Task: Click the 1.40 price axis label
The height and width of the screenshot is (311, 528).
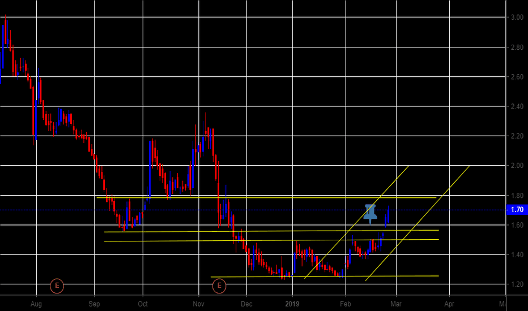Action: (517, 254)
